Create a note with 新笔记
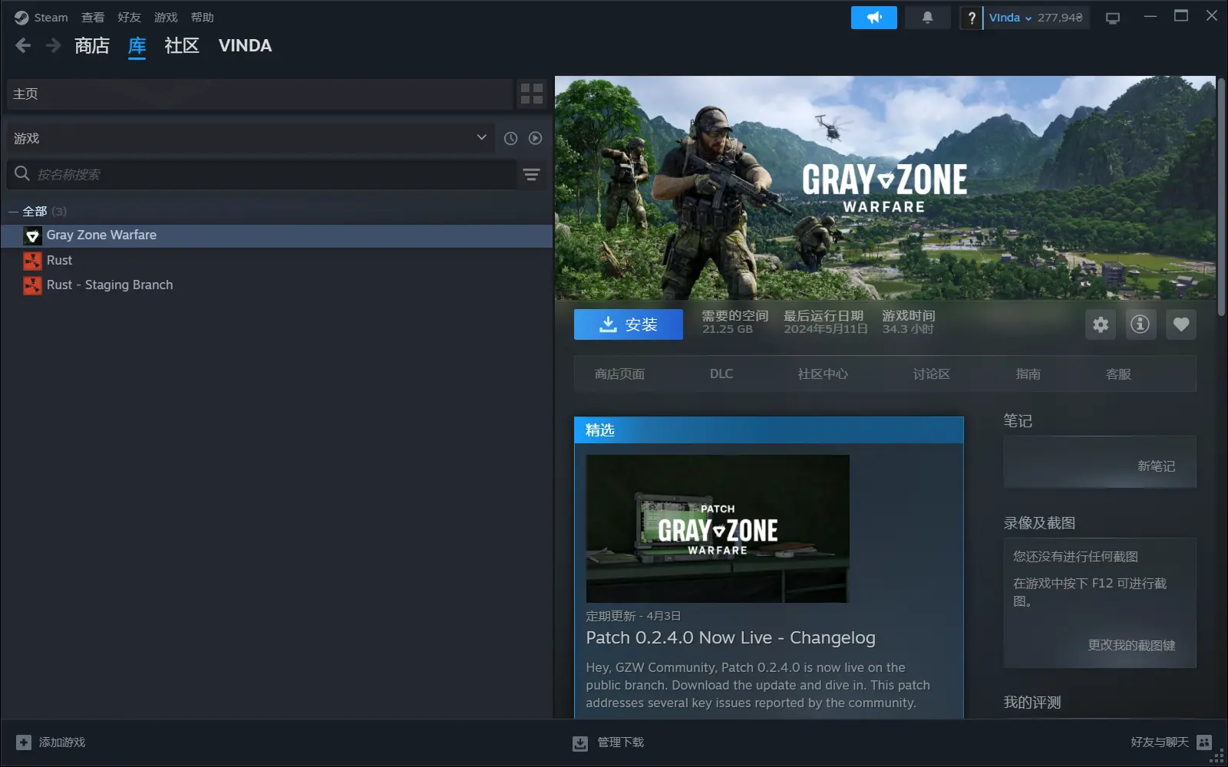 1157,466
